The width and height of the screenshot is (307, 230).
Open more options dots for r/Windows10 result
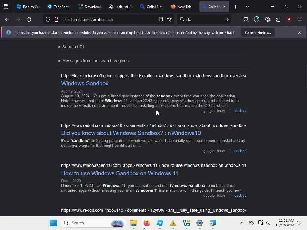(230, 151)
